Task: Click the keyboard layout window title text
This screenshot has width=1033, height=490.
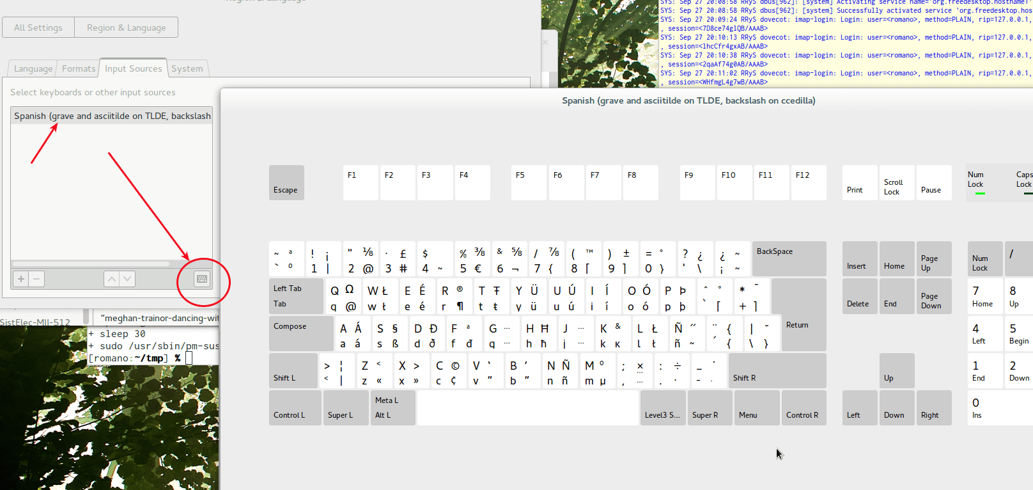Action: [x=688, y=100]
